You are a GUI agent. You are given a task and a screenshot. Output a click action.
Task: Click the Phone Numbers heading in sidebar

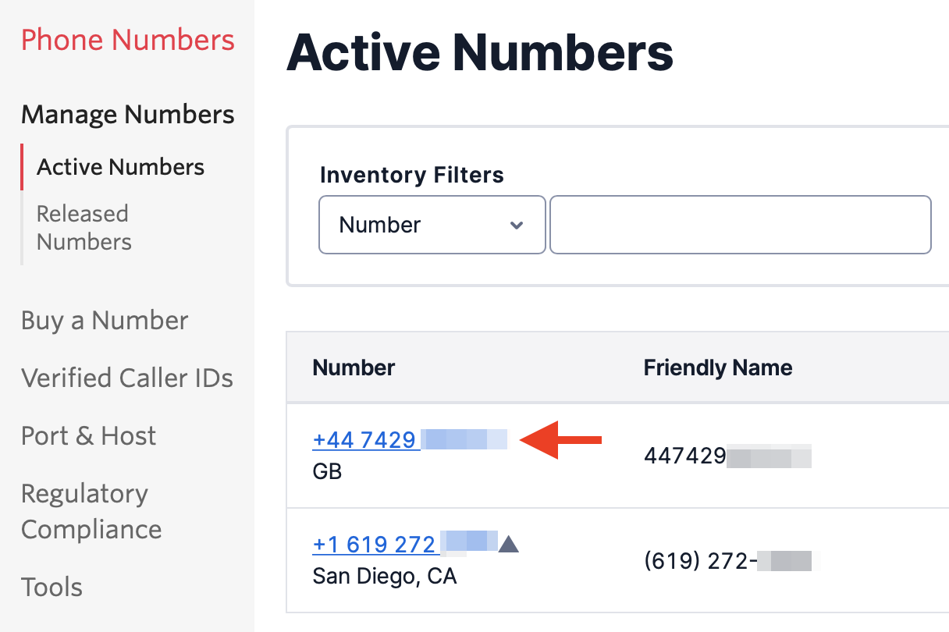128,40
